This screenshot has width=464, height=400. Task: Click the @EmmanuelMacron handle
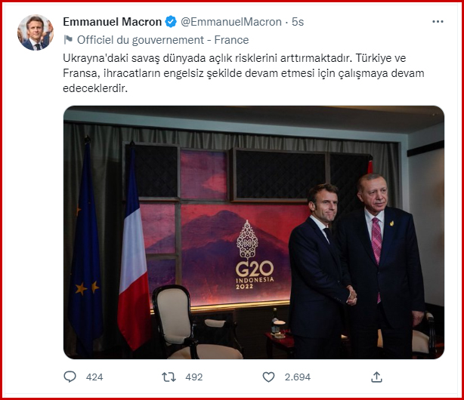coord(230,23)
